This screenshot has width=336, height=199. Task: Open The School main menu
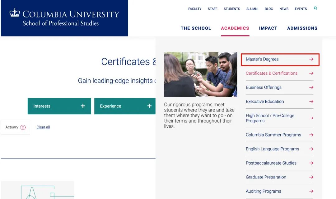(x=196, y=28)
